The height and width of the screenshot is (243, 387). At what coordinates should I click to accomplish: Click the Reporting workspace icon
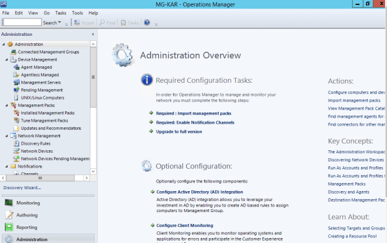(9, 227)
